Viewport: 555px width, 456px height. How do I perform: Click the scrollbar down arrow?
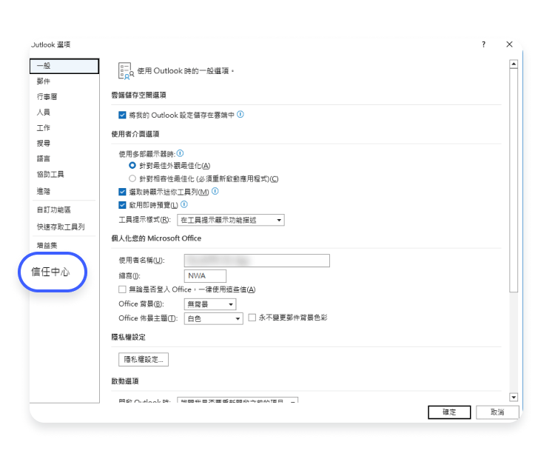click(514, 398)
